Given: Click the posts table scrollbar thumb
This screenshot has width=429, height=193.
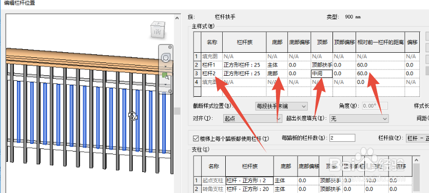Looking at the screenshot, I should coord(416,178).
